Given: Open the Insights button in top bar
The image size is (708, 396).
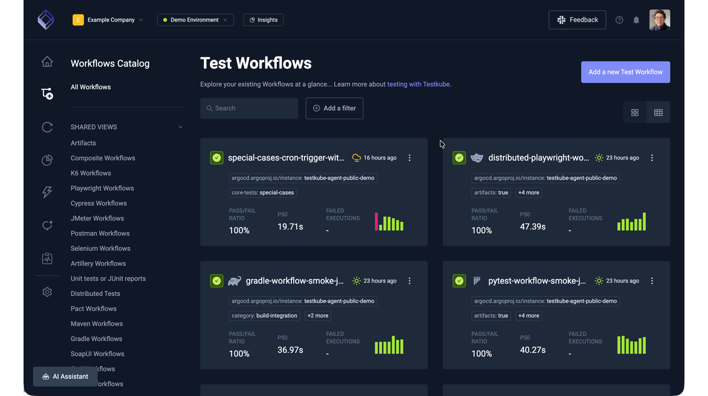Looking at the screenshot, I should (264, 20).
